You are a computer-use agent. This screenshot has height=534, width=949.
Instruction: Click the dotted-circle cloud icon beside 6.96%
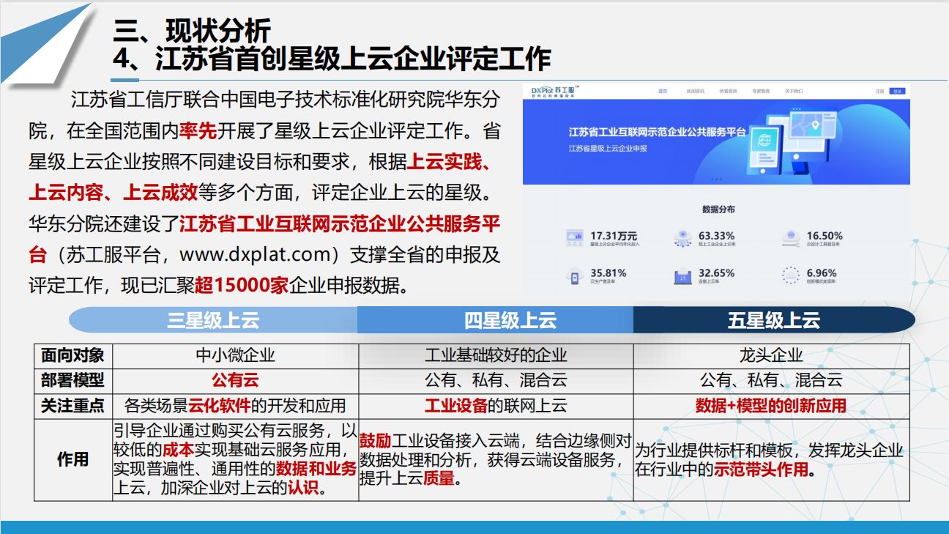(x=790, y=275)
